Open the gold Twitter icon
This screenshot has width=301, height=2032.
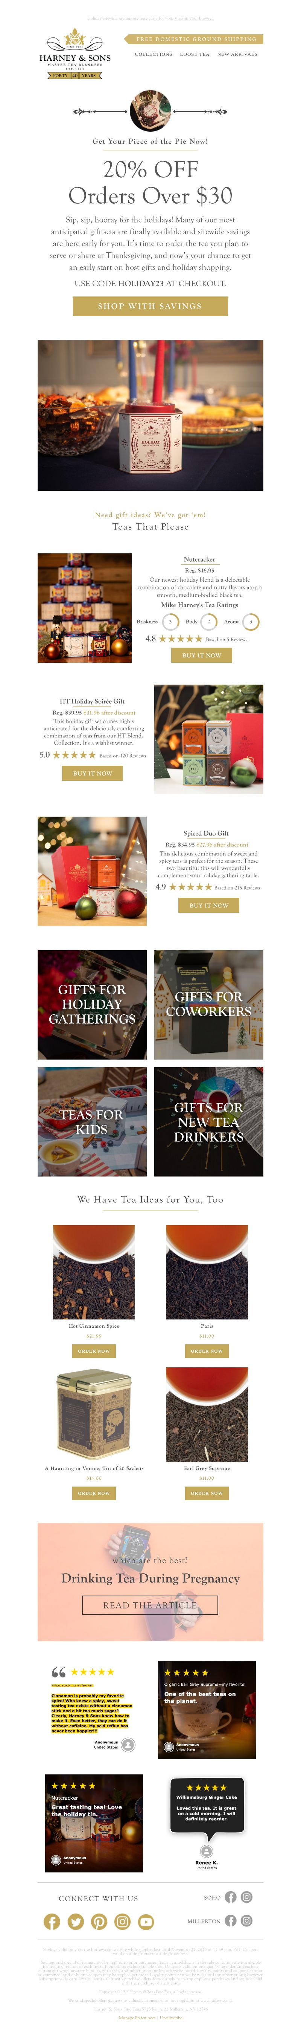76,1921
